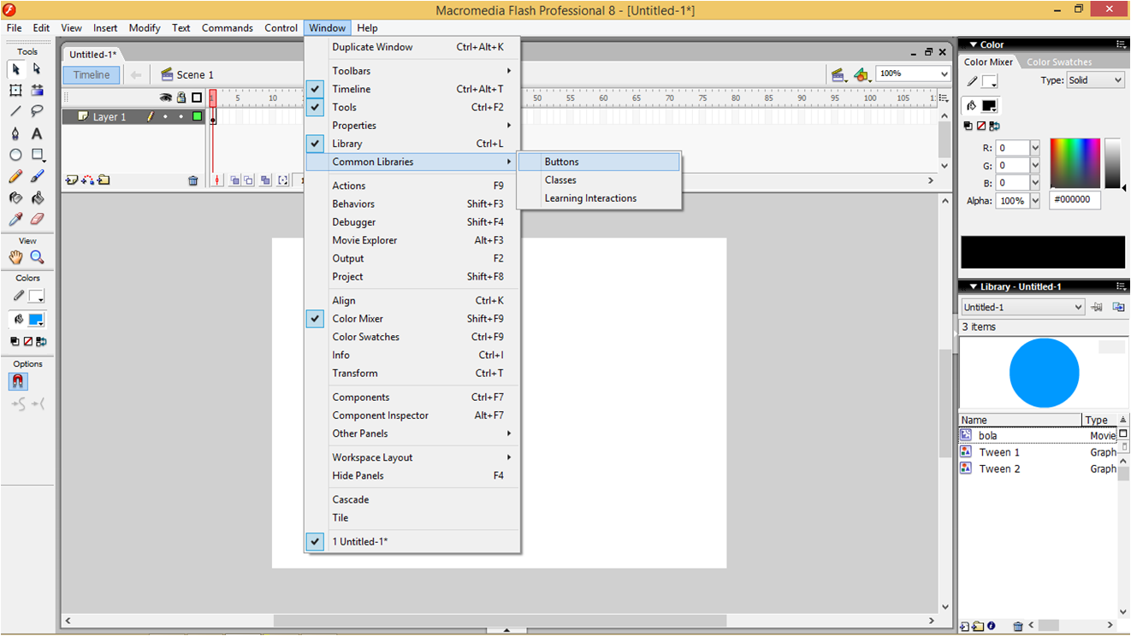The width and height of the screenshot is (1131, 636).
Task: Click the Untitled-1* document tab
Action: click(93, 55)
